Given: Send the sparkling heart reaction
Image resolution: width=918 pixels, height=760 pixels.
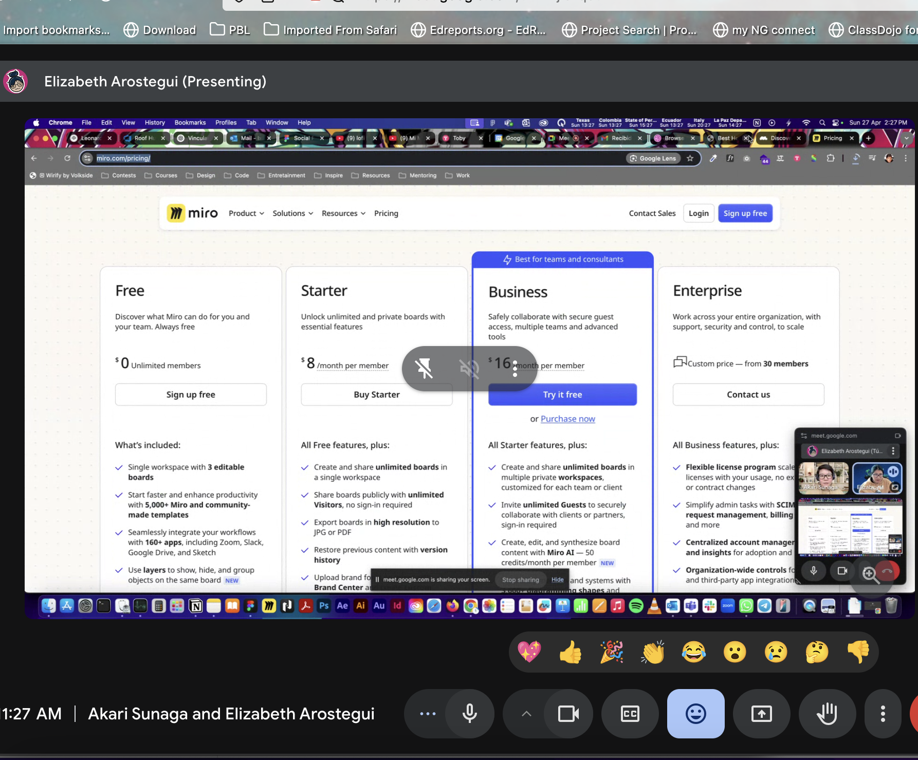Looking at the screenshot, I should (x=529, y=652).
